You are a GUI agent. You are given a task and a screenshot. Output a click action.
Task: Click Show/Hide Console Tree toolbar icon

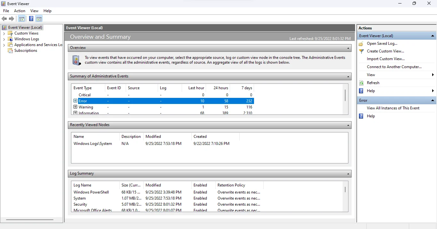[22, 19]
